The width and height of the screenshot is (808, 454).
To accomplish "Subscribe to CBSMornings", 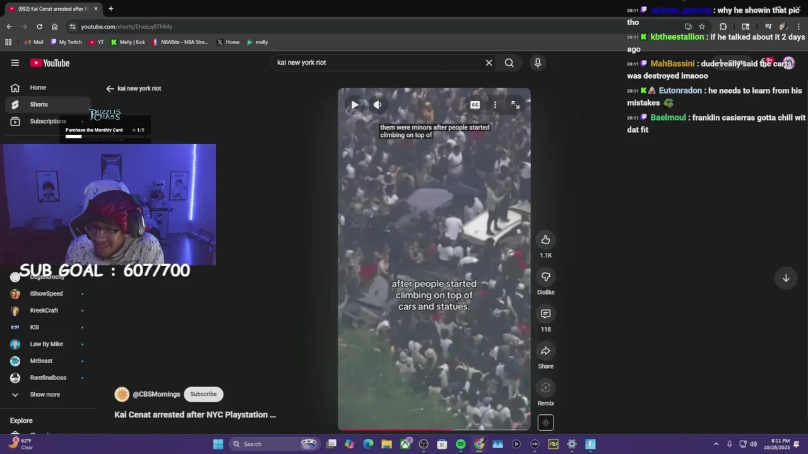I will click(x=203, y=394).
